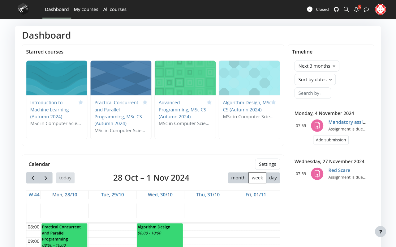The width and height of the screenshot is (396, 247).
Task: Unstar Introduction to Machine Learning course
Action: pyautogui.click(x=81, y=103)
